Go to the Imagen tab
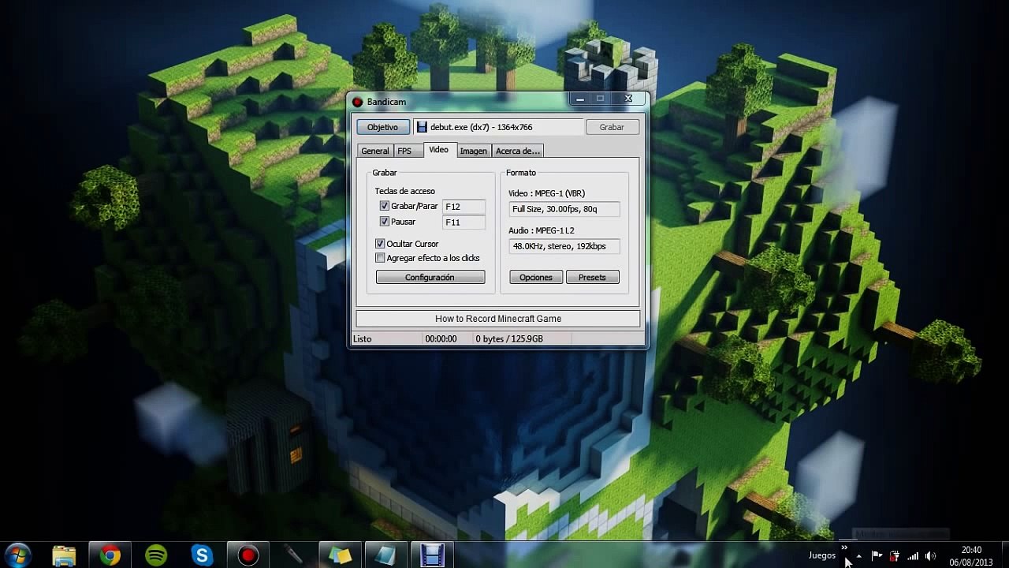Viewport: 1009px width, 568px height. [474, 151]
